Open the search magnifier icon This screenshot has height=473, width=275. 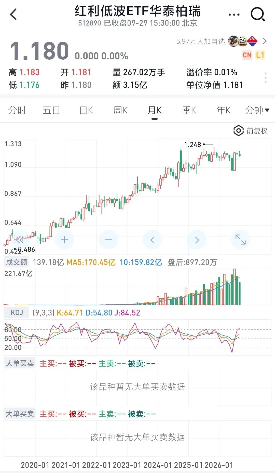pos(258,14)
